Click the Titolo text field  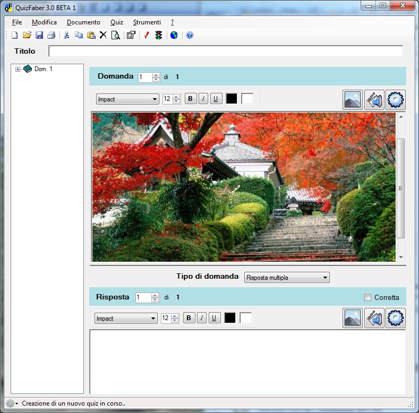(225, 51)
